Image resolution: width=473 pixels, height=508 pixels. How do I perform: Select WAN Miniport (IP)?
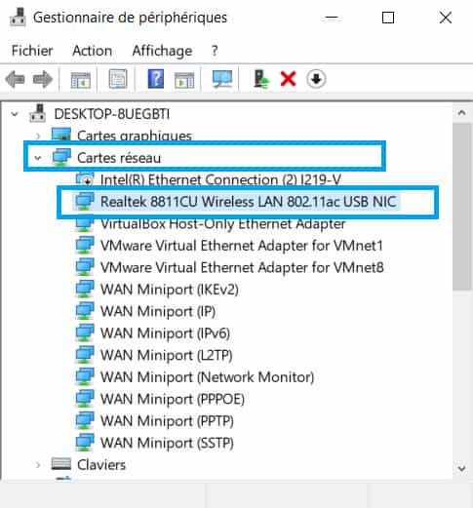[158, 311]
